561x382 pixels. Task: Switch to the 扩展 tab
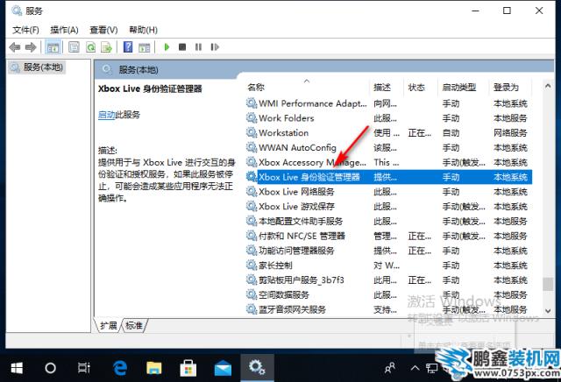click(109, 325)
